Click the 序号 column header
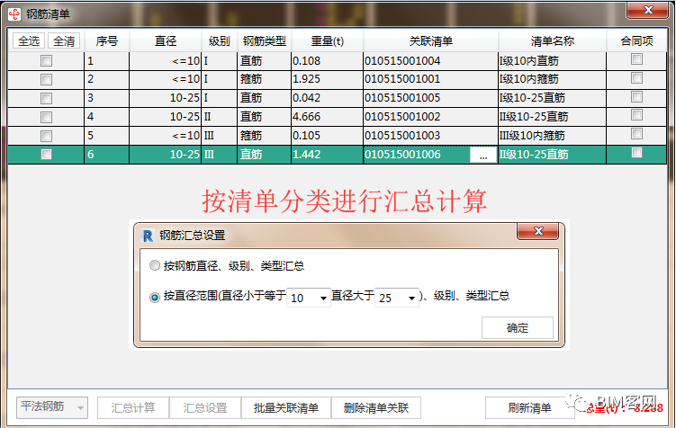676x428 pixels. (106, 41)
